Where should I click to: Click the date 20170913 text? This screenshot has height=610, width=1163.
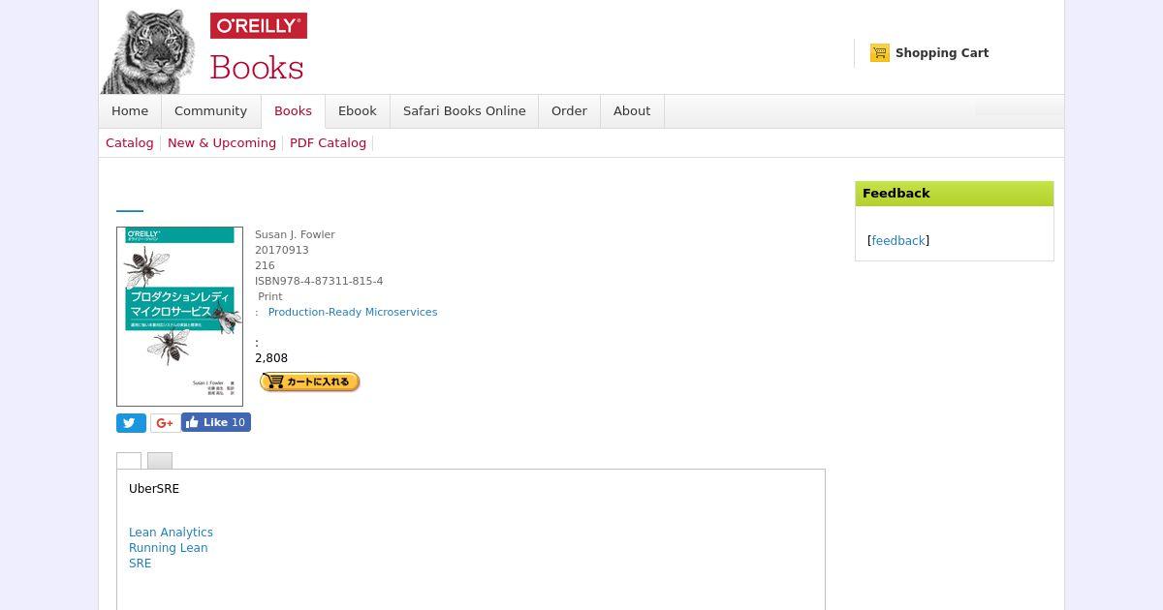(282, 250)
